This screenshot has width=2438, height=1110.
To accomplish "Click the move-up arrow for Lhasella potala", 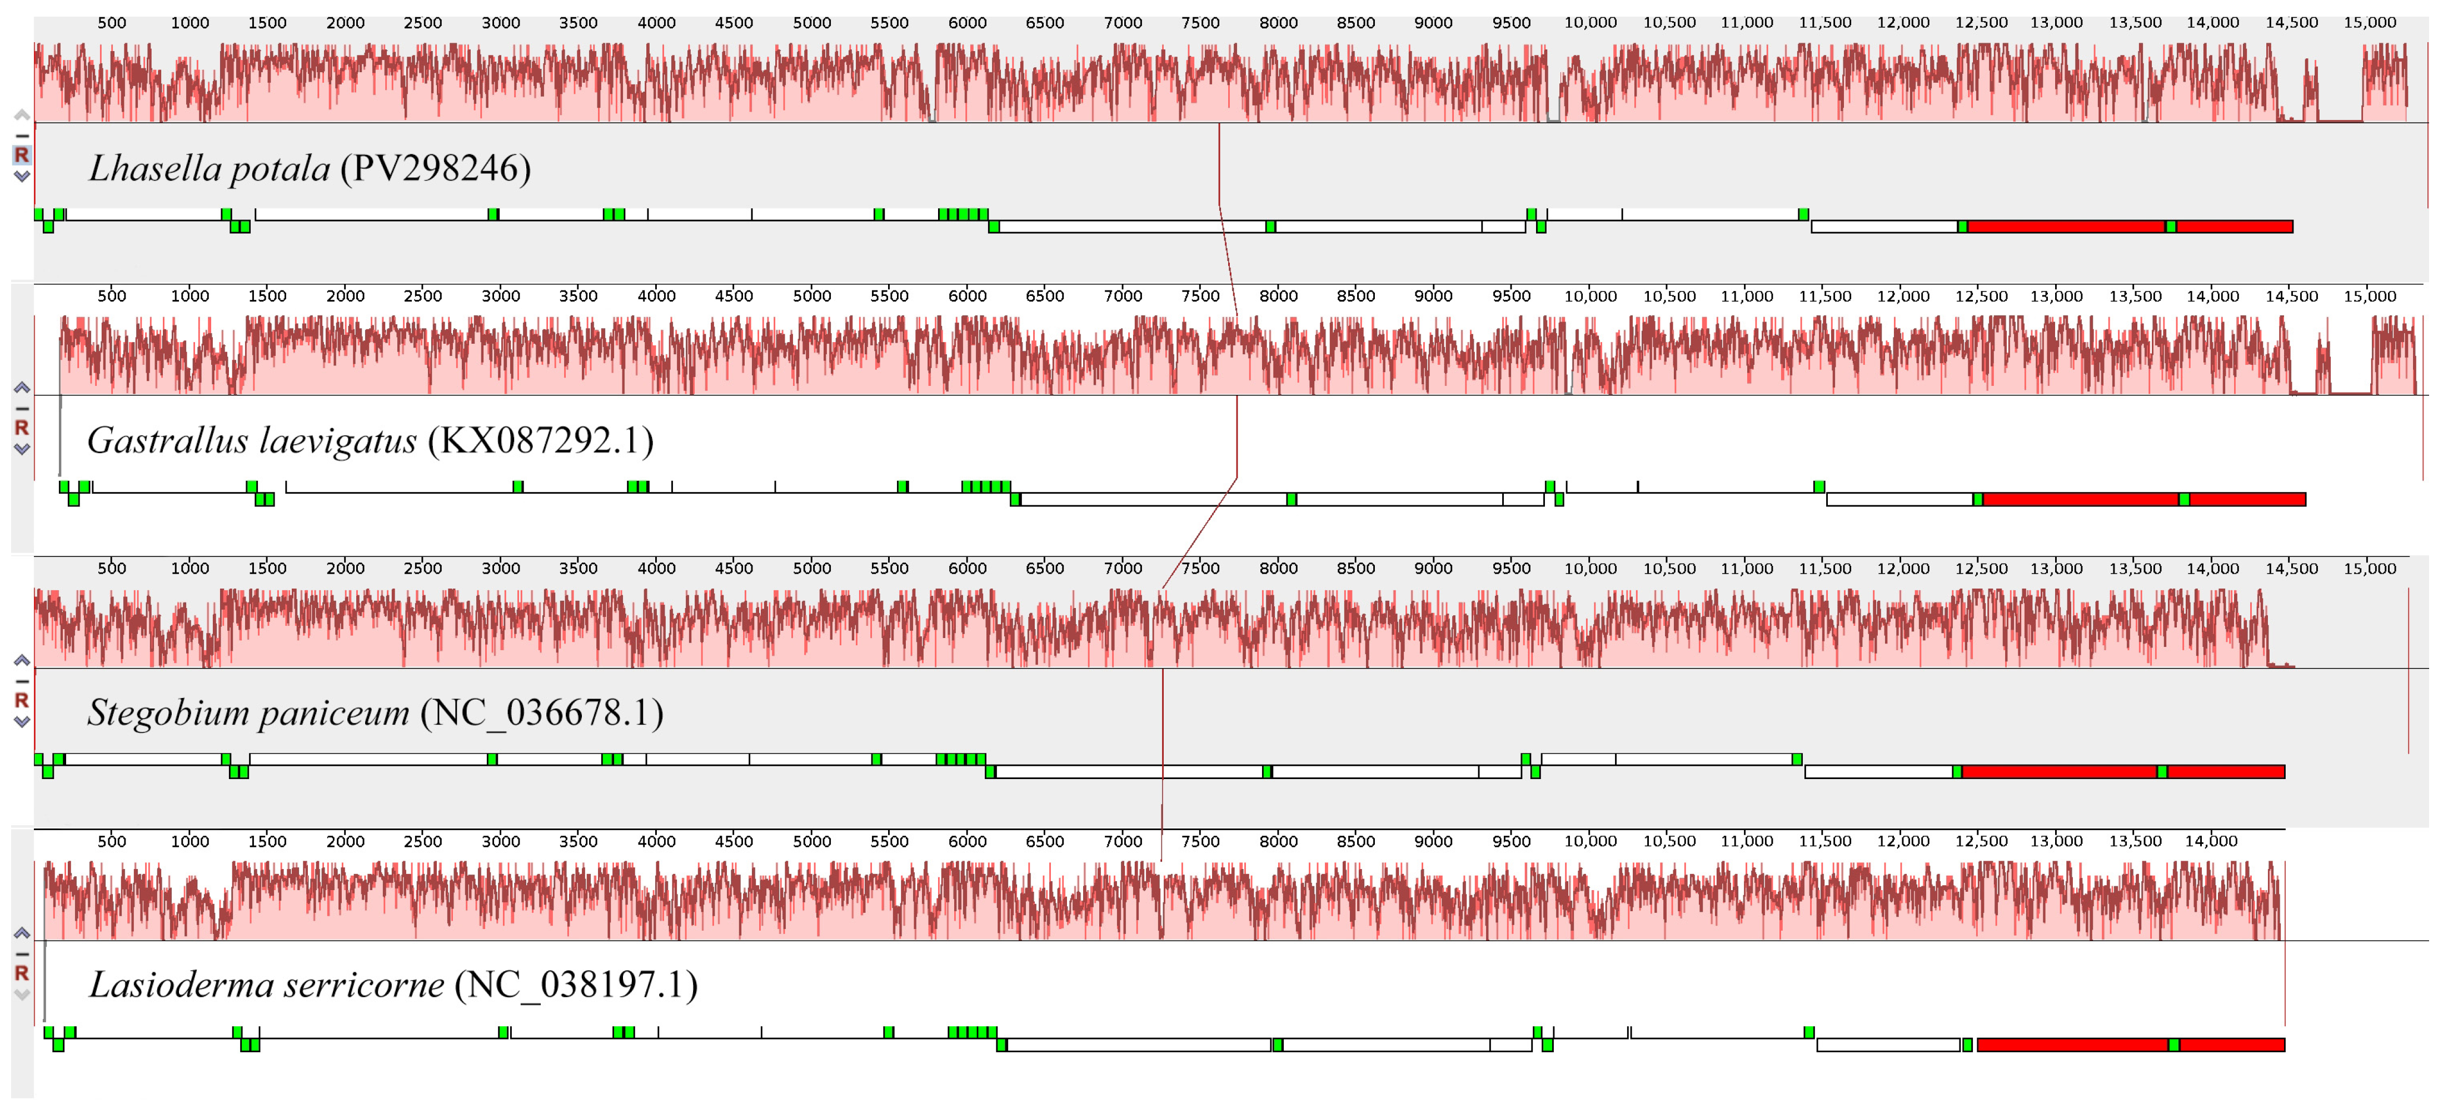I will tap(22, 115).
